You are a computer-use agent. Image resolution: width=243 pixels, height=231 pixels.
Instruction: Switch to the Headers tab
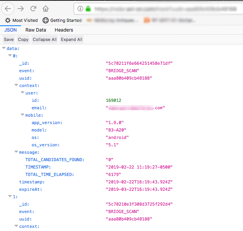(x=64, y=30)
